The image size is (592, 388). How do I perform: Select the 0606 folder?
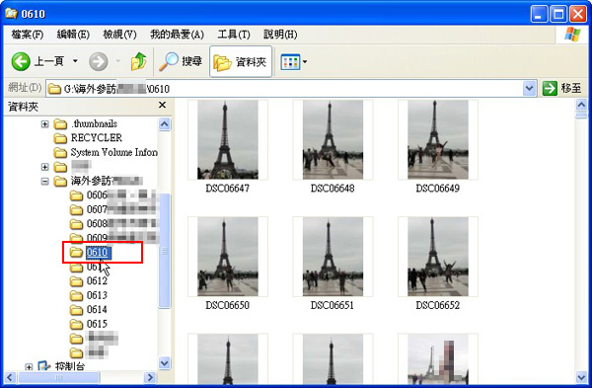click(89, 194)
